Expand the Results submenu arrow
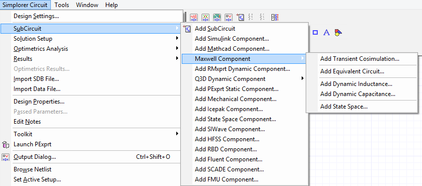The width and height of the screenshot is (422, 186). click(177, 58)
